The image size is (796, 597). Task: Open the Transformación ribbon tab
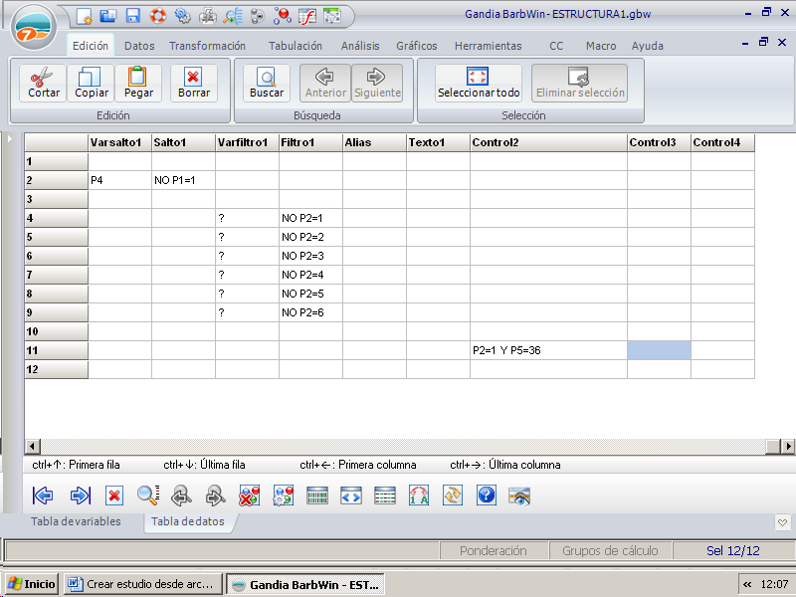click(207, 46)
